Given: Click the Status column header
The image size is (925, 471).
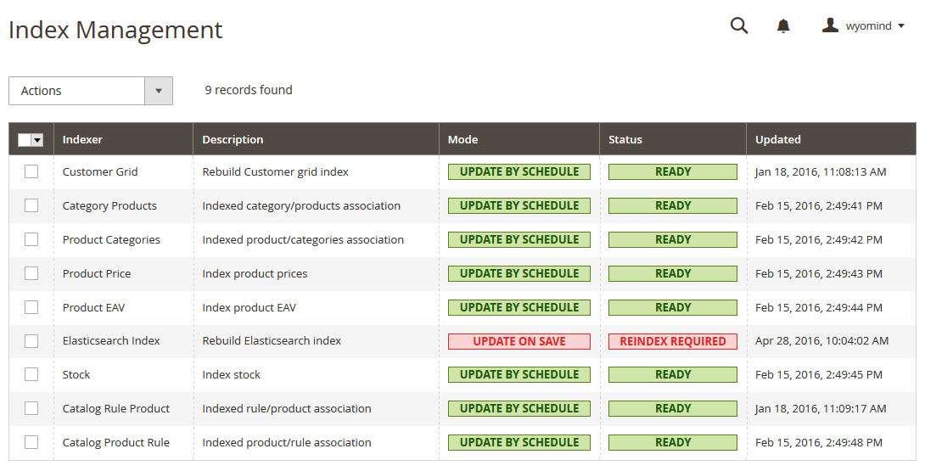Looking at the screenshot, I should click(x=625, y=139).
